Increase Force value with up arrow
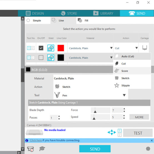This screenshot has height=154, width=154. [124, 109]
